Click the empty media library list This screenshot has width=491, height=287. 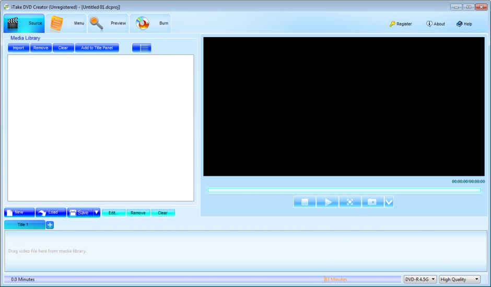[x=100, y=128]
